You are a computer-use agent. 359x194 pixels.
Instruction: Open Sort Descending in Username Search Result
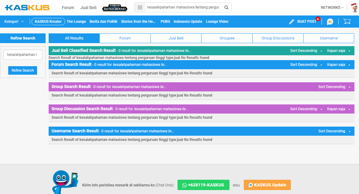(x=334, y=131)
